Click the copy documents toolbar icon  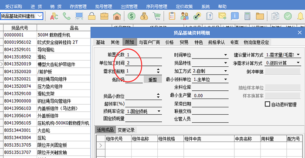click(275, 16)
